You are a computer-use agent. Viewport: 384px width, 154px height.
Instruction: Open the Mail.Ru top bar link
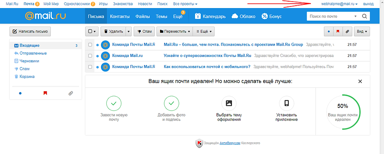12,4
